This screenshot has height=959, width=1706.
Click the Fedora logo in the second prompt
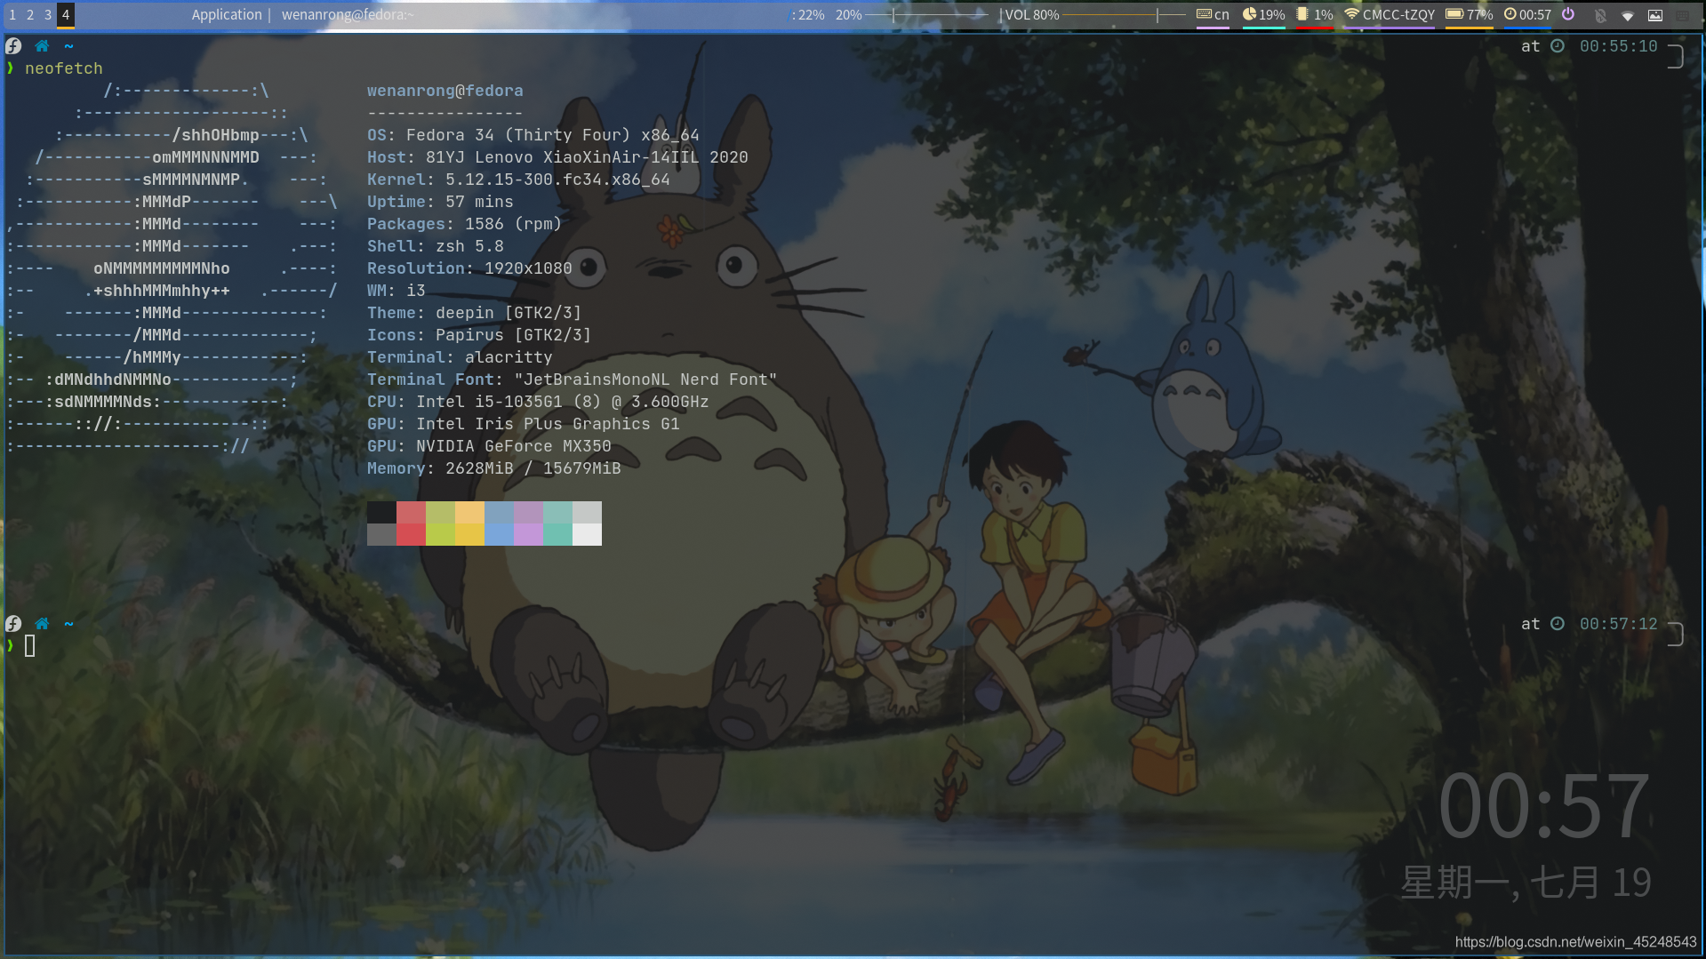coord(13,624)
